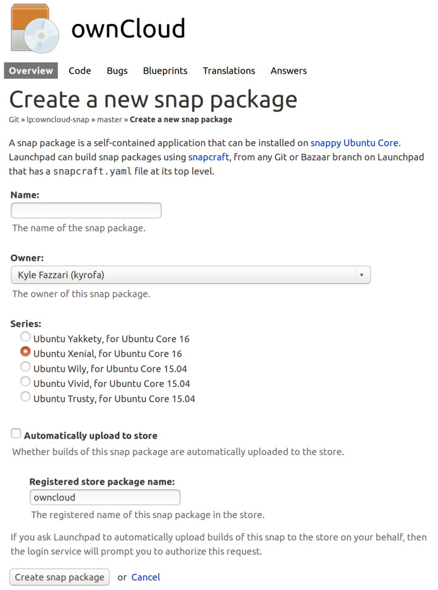Viewport: 438px width, 590px height.
Task: Click 'The name of the snap package.' hint
Action: (79, 228)
